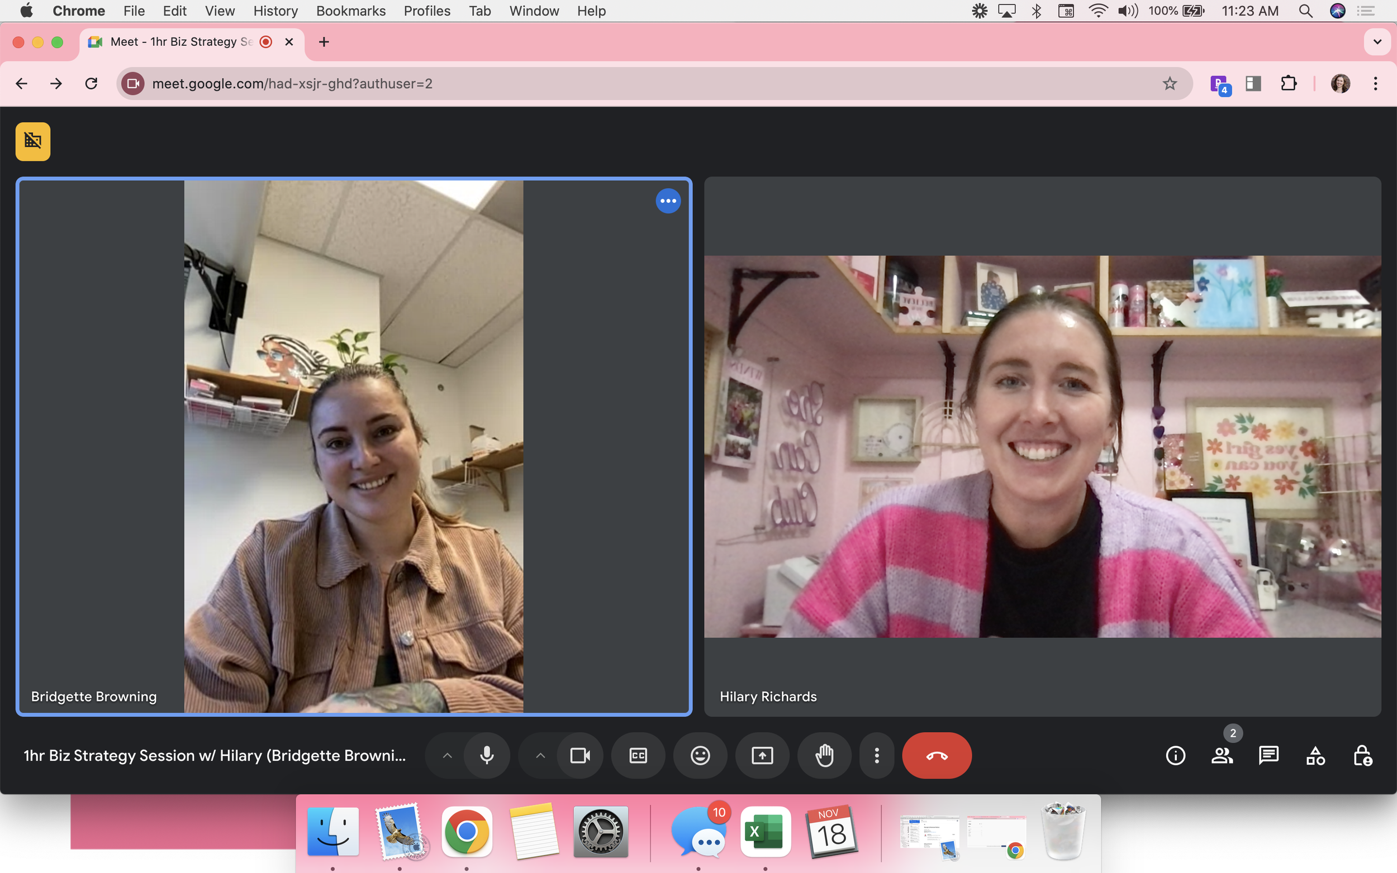
Task: Click the blue options button on Bridgette's tile
Action: [x=668, y=201]
